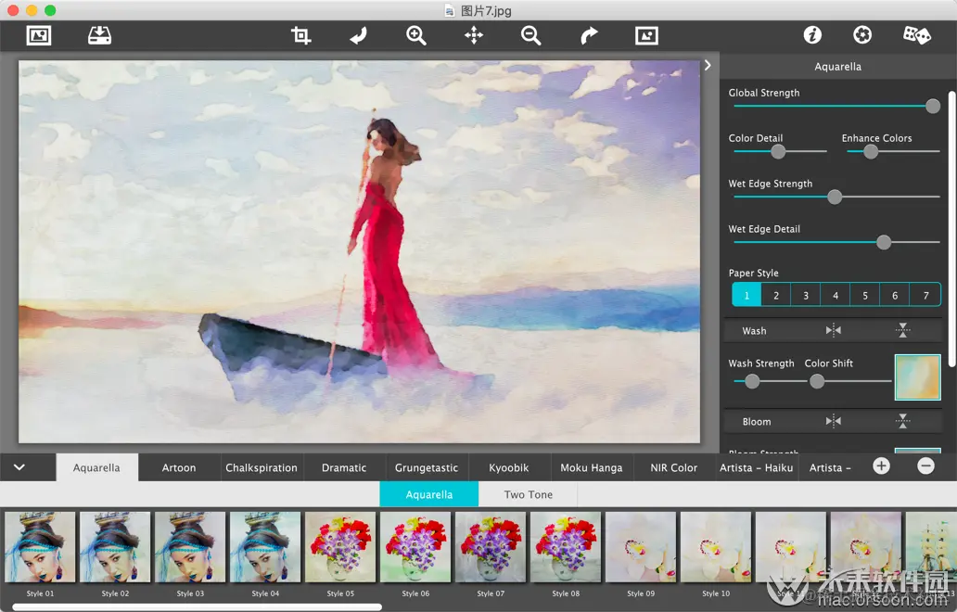This screenshot has width=957, height=612.
Task: Click the Color Shift slider handle
Action: [x=817, y=381]
